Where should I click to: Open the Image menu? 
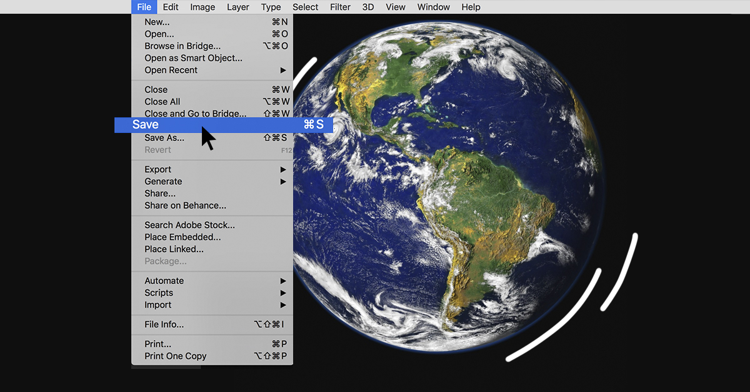(x=202, y=7)
